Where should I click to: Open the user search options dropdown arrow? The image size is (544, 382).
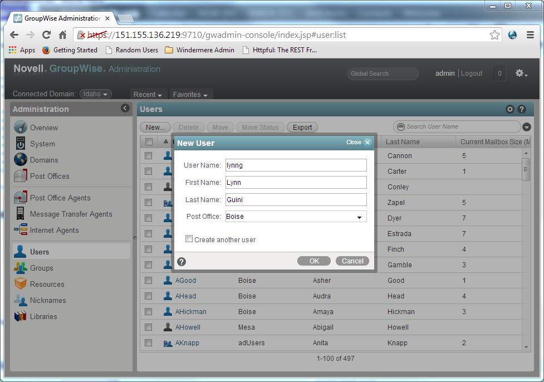[x=526, y=127]
